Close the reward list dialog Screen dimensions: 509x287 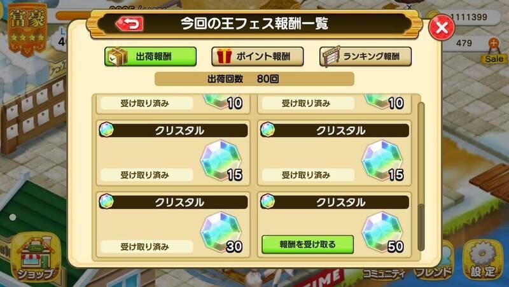click(442, 27)
